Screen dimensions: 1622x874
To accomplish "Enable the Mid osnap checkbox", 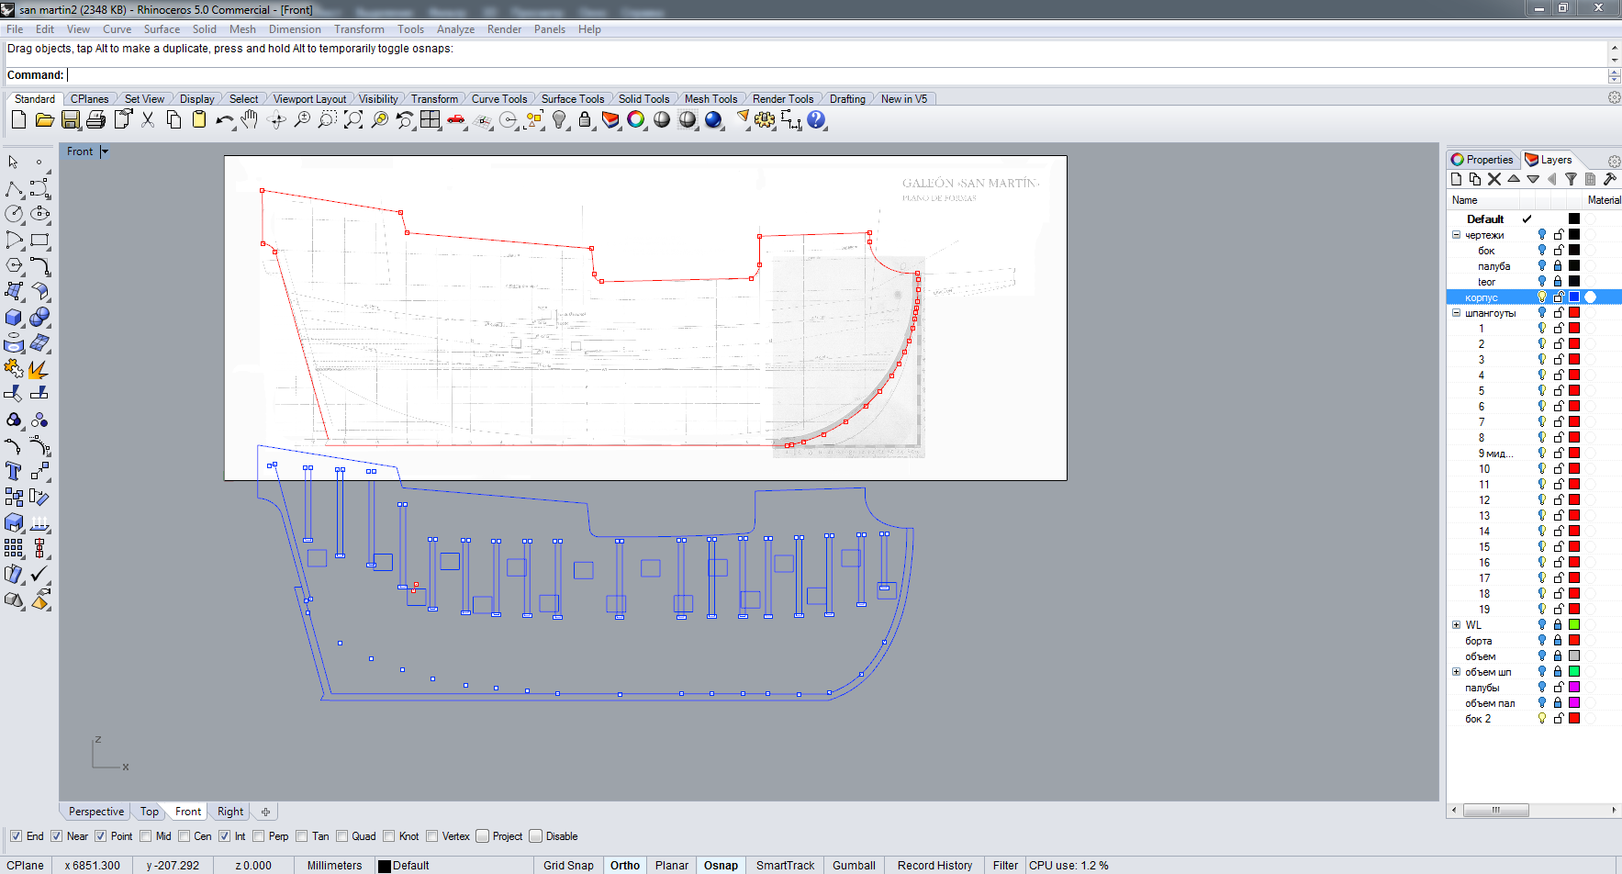I will click(x=146, y=836).
